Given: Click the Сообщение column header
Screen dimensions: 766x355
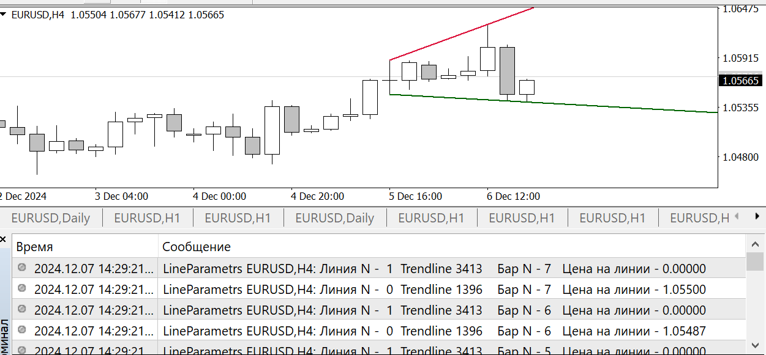Looking at the screenshot, I should click(452, 247).
